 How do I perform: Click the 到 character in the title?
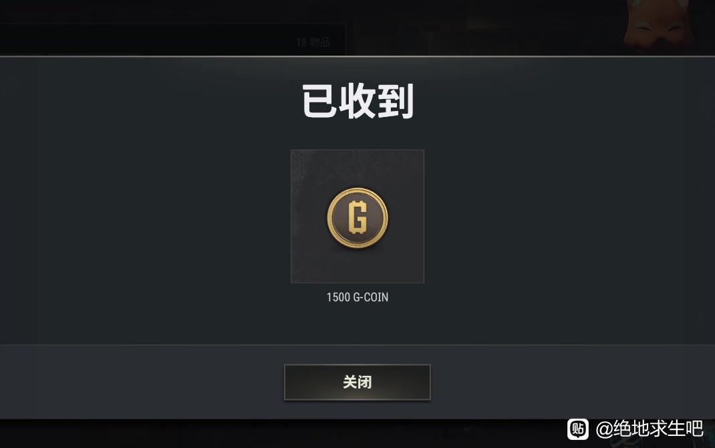tap(396, 101)
